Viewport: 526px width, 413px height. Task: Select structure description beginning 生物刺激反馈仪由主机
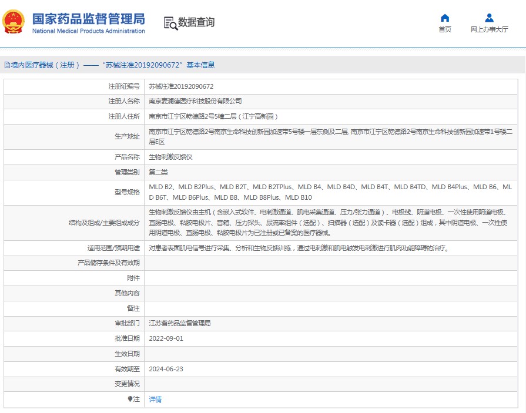328,223
